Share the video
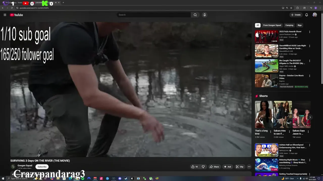Image resolution: width=323 pixels, height=181 pixels. click(x=214, y=167)
